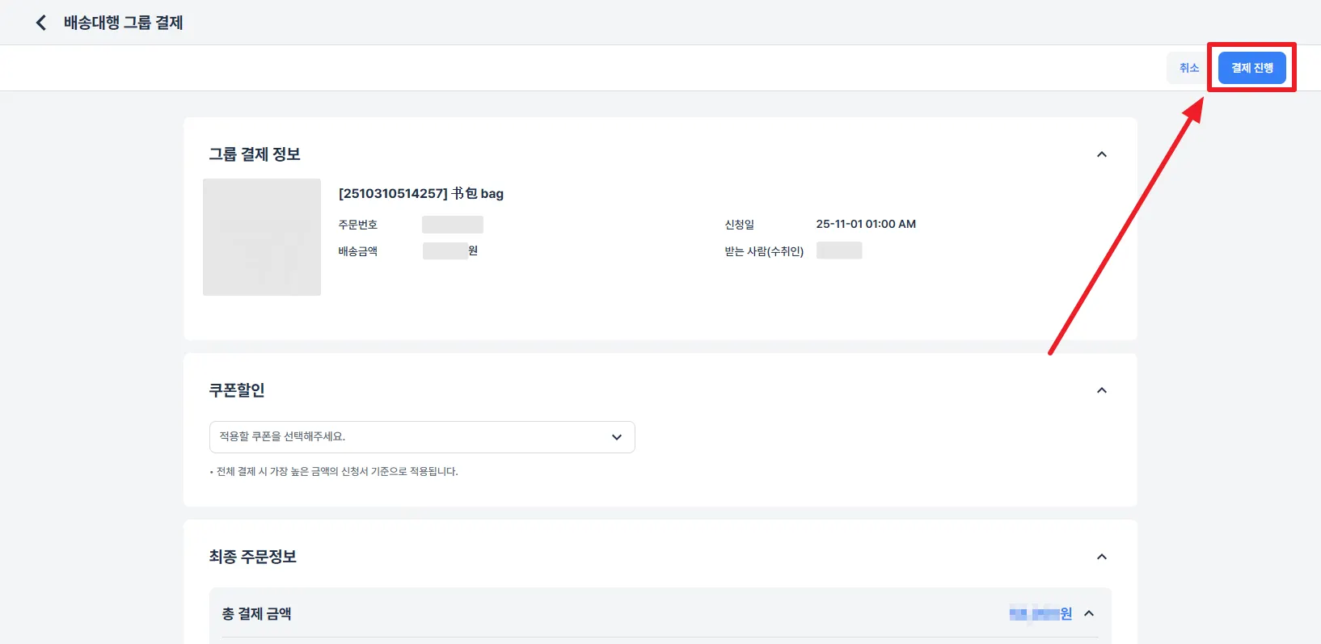This screenshot has height=644, width=1321.
Task: Open the 적용할 쿠폰을 선택해주세요 dropdown
Action: point(422,437)
